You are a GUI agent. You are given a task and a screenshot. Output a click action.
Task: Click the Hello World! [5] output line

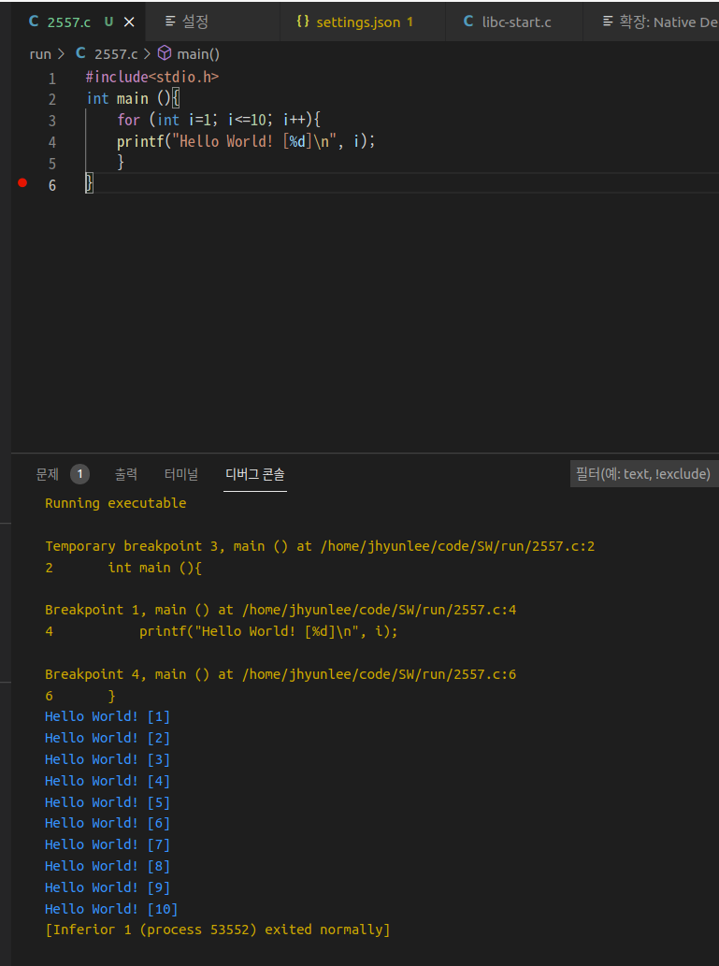tap(108, 802)
